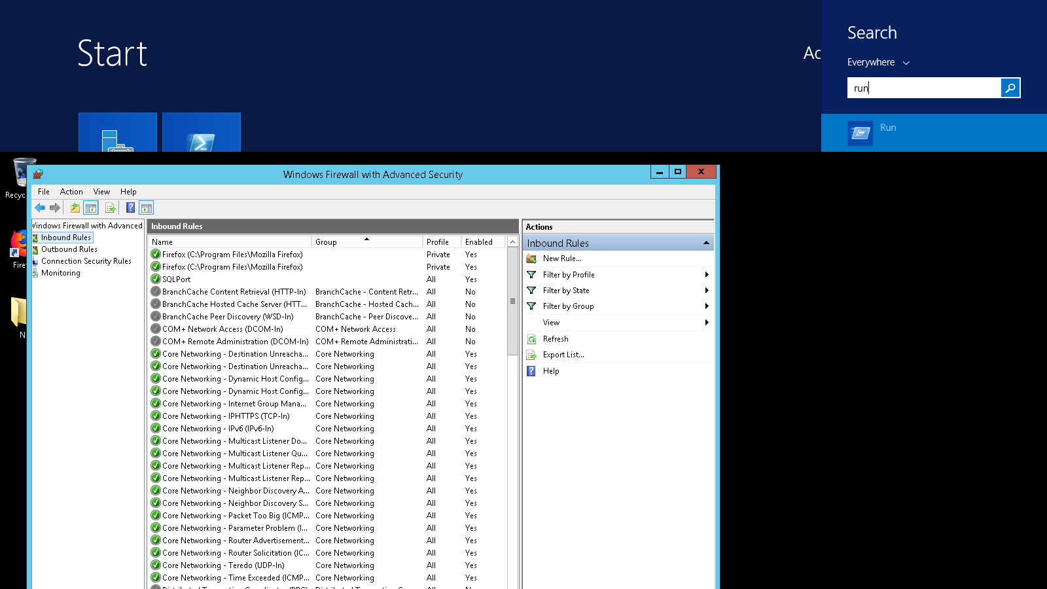Click the search magnifier button

[1010, 88]
